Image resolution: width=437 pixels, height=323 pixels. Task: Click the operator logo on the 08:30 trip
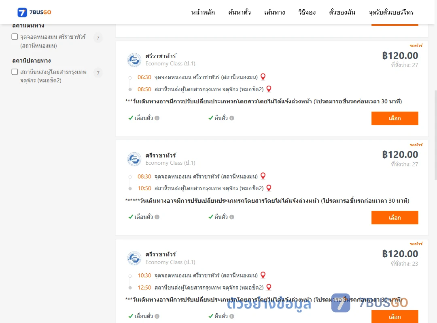coord(134,159)
